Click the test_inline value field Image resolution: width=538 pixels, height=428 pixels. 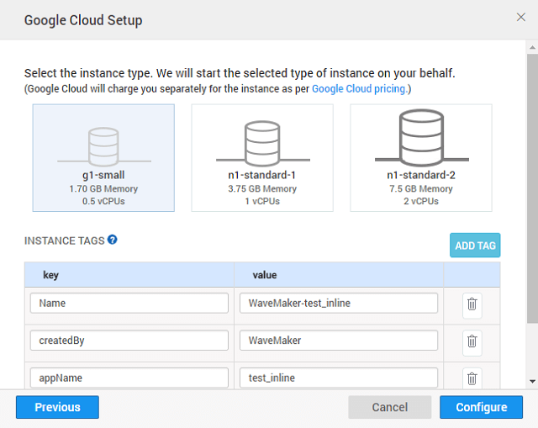pos(338,378)
